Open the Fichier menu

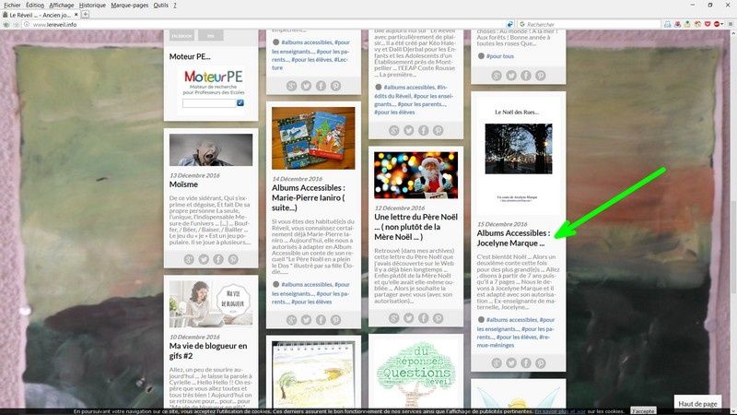point(12,6)
